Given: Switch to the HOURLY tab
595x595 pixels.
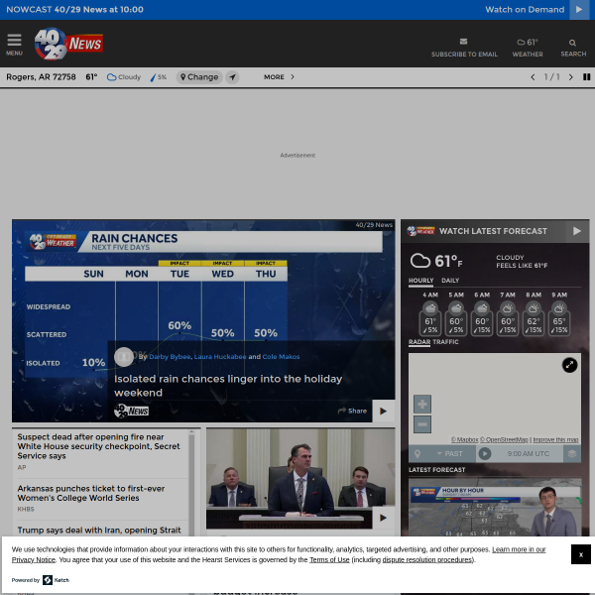Looking at the screenshot, I should tap(420, 281).
